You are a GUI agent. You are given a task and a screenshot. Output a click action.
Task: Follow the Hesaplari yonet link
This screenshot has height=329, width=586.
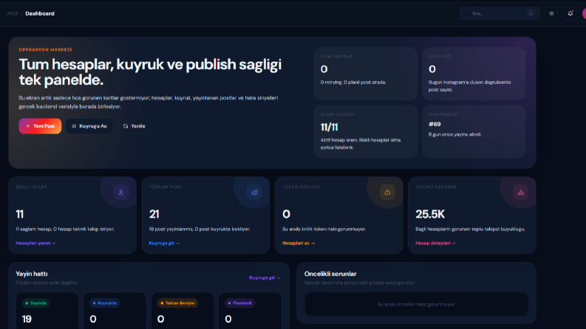pos(35,243)
